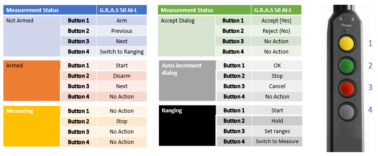Click the Switch to Measure cell
The width and height of the screenshot is (378, 156).
pyautogui.click(x=277, y=142)
